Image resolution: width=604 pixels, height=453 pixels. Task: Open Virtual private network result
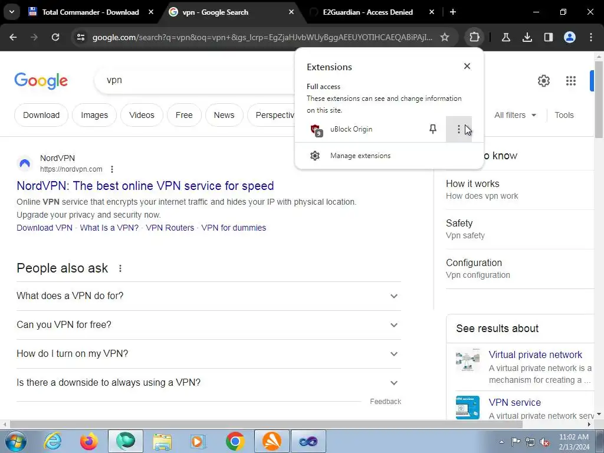coord(535,354)
